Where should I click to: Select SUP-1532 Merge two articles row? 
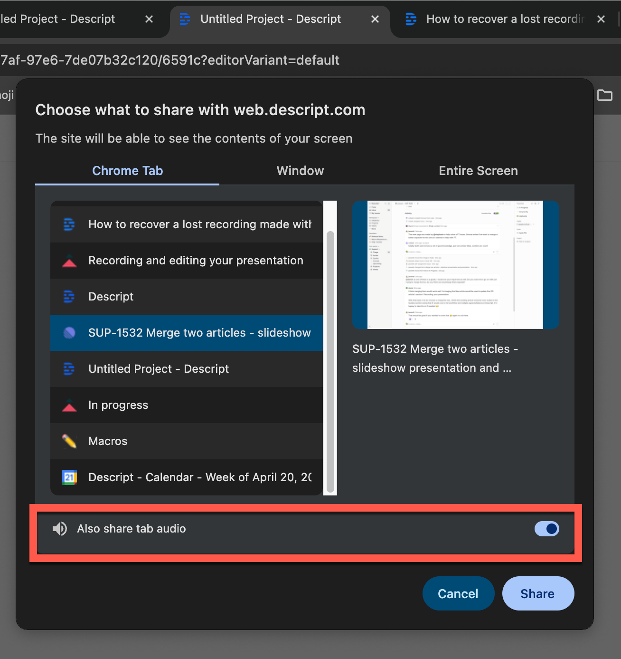click(187, 333)
